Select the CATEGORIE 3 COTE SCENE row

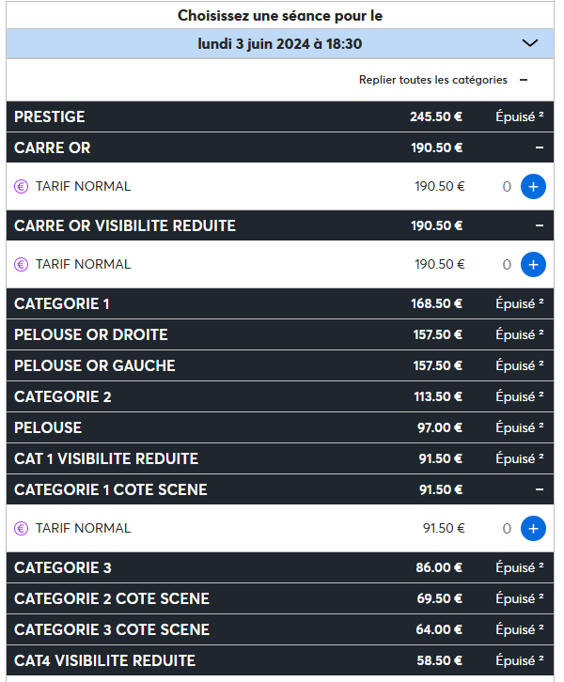[280, 629]
